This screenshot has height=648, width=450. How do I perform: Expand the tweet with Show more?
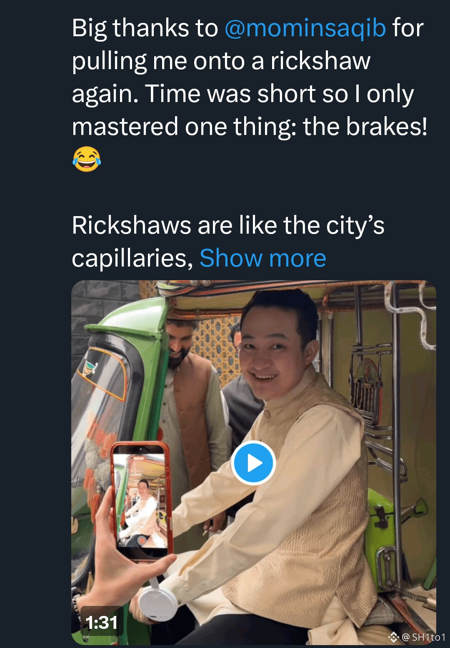(263, 258)
